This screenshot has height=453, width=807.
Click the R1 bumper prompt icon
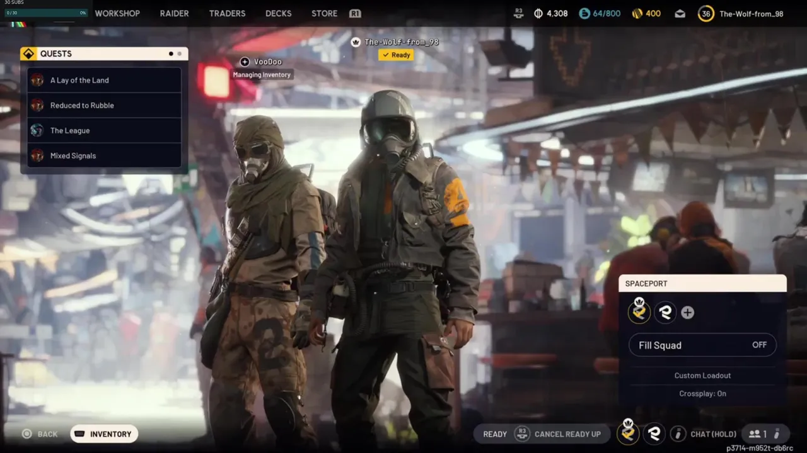[x=355, y=13]
